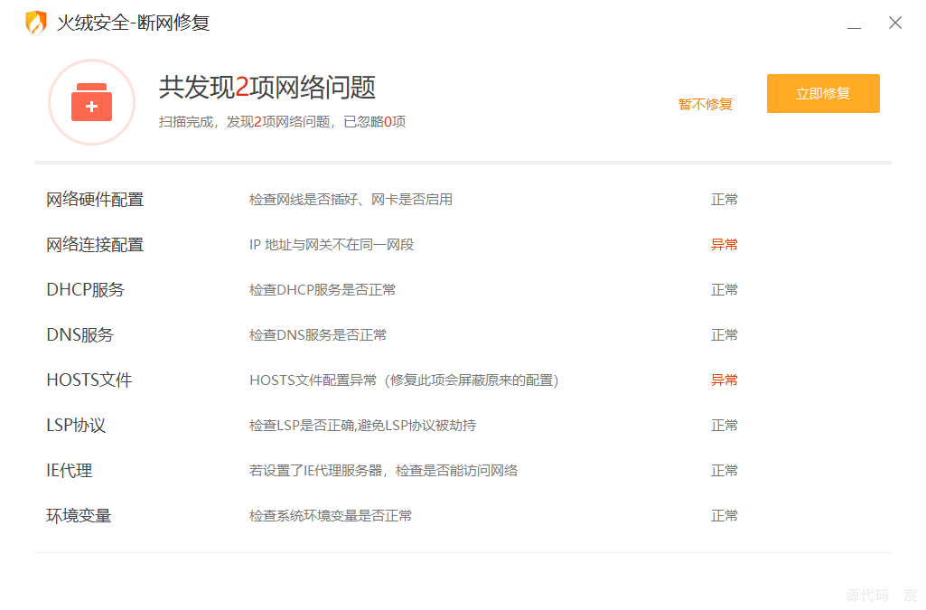This screenshot has width=926, height=610.
Task: Click the 立即修复 button
Action: click(x=823, y=93)
